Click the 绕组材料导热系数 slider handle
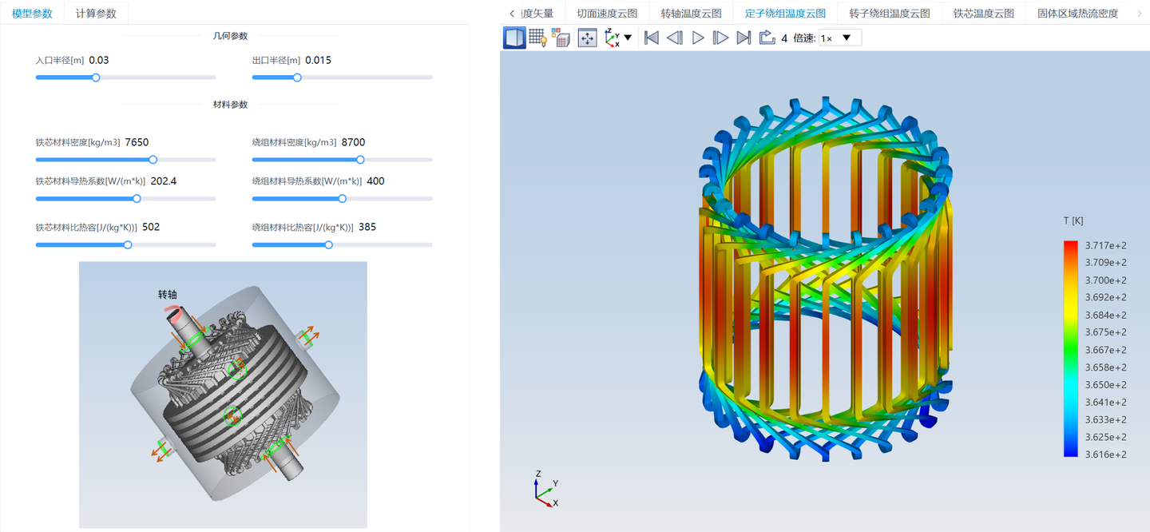This screenshot has width=1150, height=532. tap(343, 199)
